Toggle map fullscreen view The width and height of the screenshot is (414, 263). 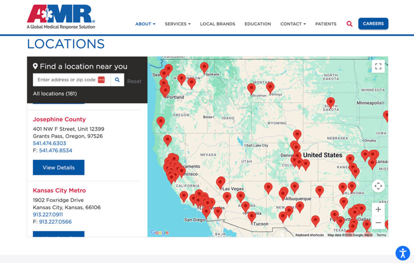tap(378, 66)
